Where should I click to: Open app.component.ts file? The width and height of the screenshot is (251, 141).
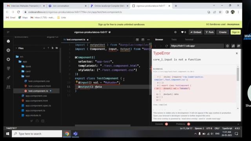point(33,110)
